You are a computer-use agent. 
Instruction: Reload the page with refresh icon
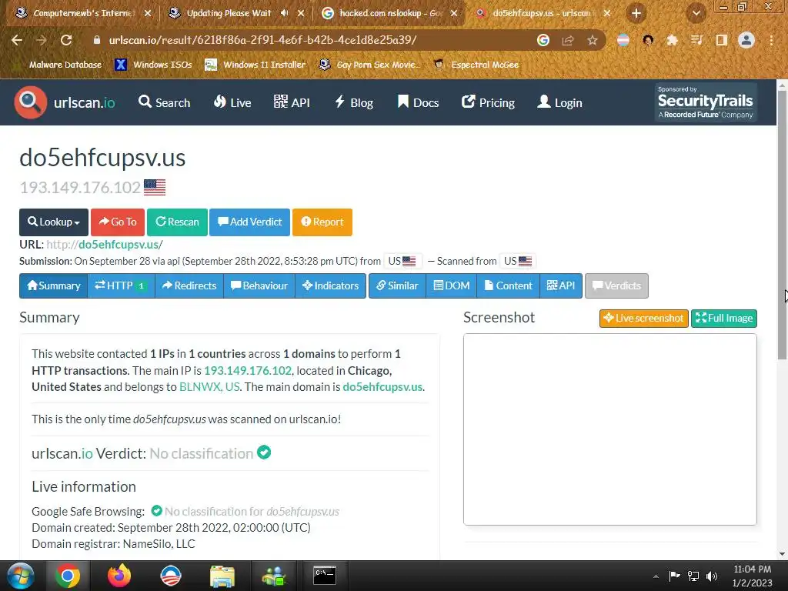tap(66, 40)
